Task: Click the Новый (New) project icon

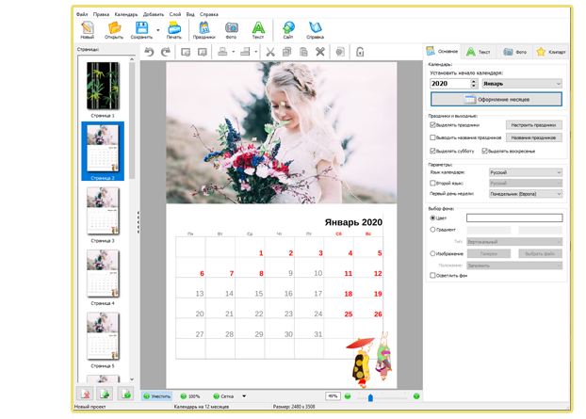Action: (88, 29)
